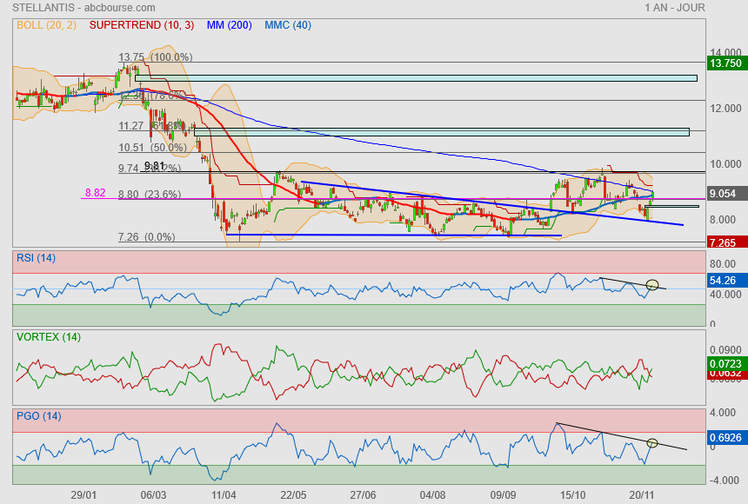
Task: Click the 13.75 (100.0%) Fibonacci level label
Action: [155, 57]
